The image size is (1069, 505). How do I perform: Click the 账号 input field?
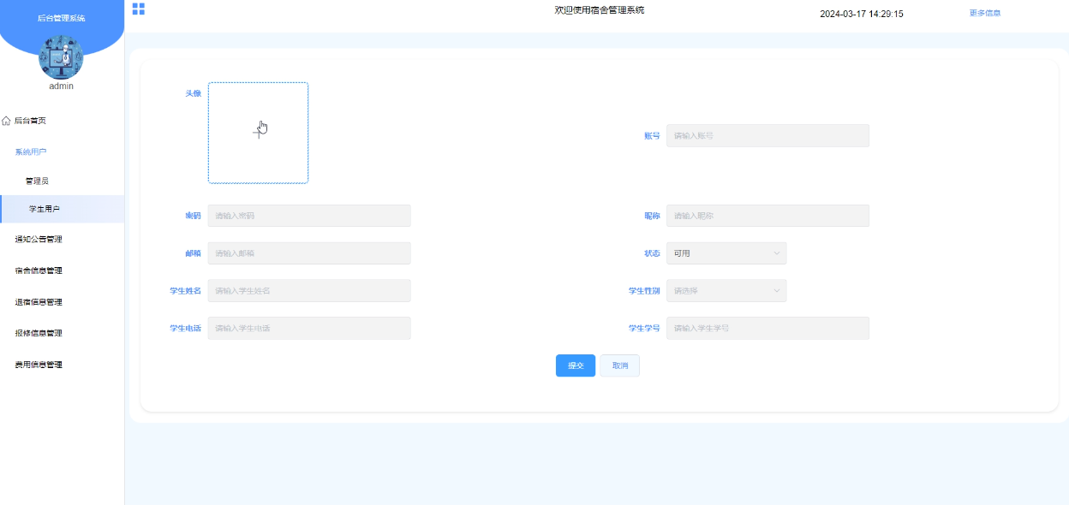pyautogui.click(x=767, y=135)
